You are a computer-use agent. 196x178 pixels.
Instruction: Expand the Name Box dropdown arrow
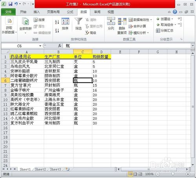coord(40,46)
